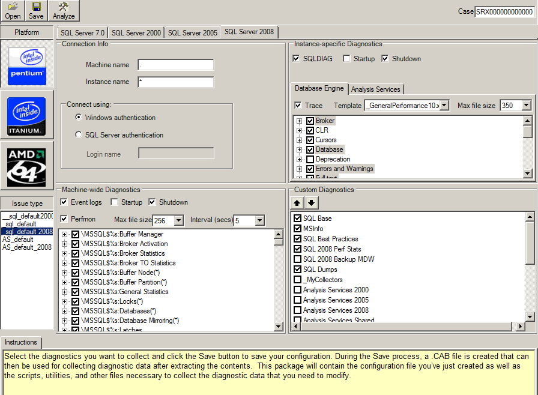The height and width of the screenshot is (395, 538).
Task: Move custom diagnostic down with arrow
Action: click(310, 203)
